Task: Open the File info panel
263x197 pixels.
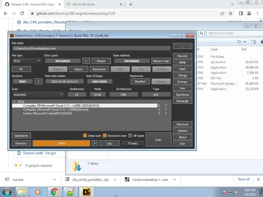Action: pyautogui.click(x=183, y=56)
